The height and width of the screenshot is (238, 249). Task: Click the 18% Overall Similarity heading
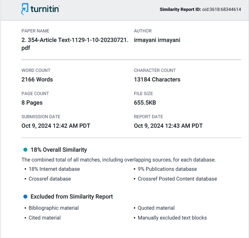point(59,150)
